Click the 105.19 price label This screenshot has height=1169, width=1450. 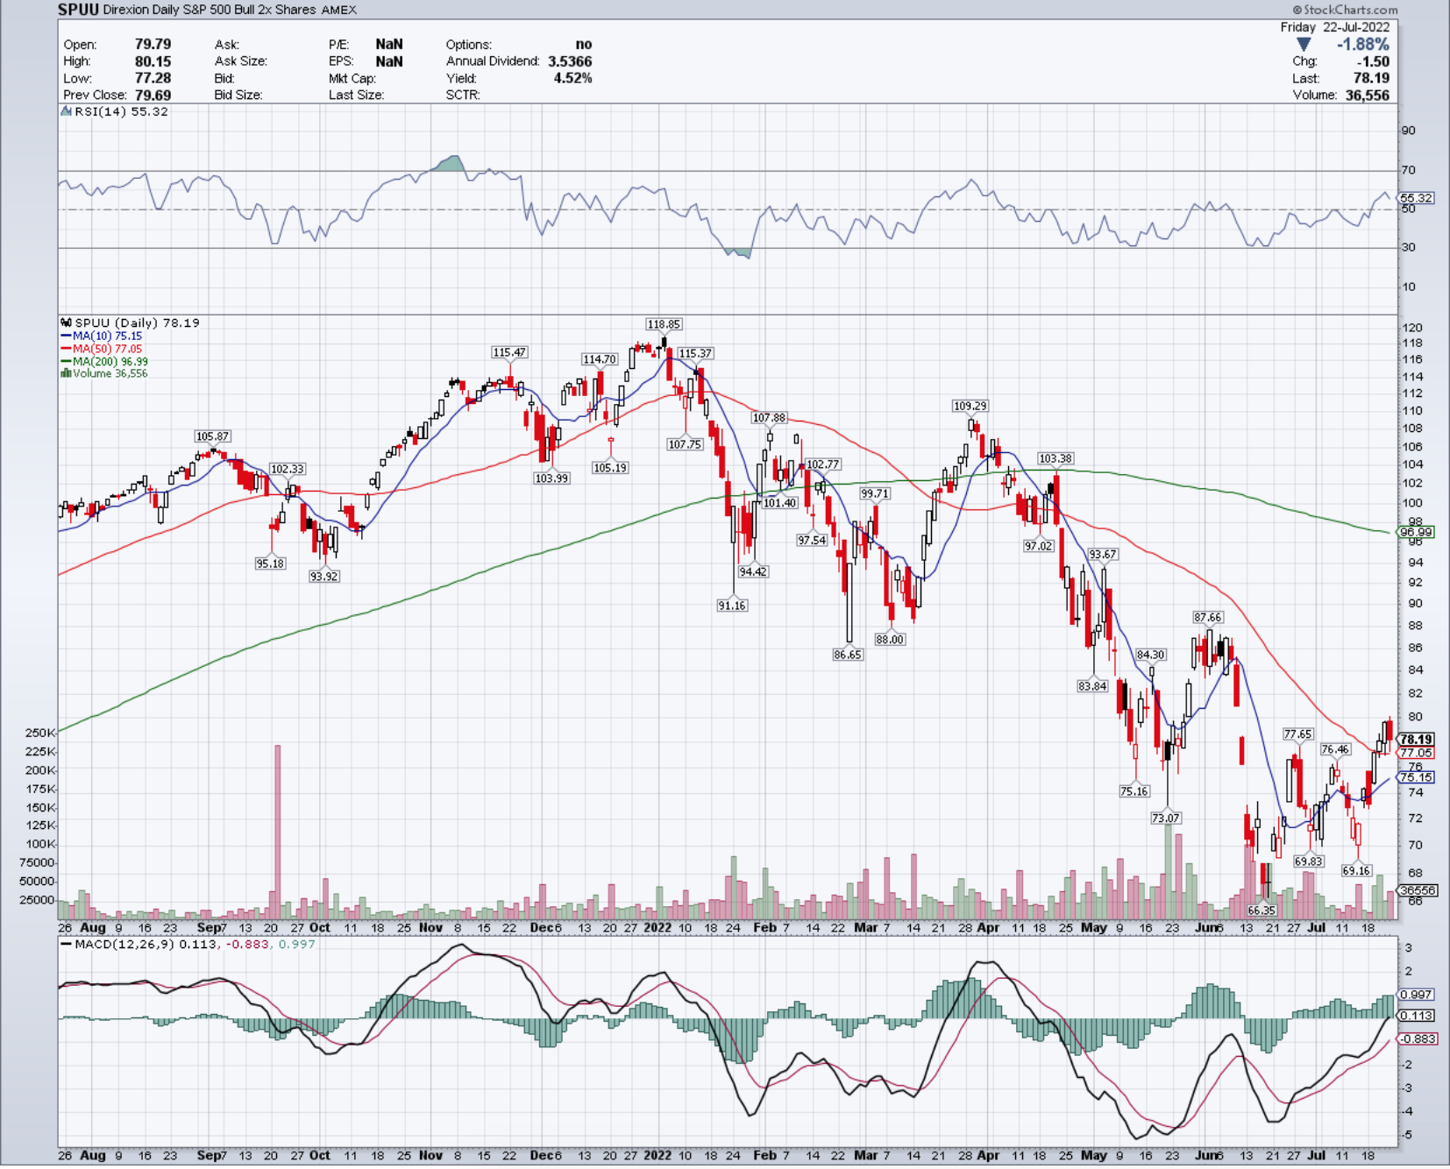pos(610,468)
